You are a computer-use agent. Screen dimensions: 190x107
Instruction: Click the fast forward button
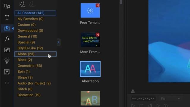(166, 106)
